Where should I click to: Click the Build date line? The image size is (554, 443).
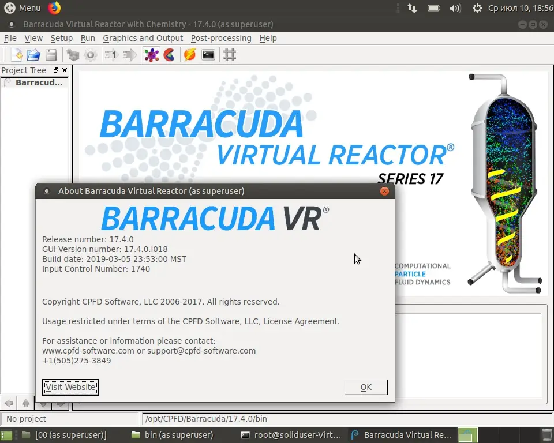click(x=114, y=259)
